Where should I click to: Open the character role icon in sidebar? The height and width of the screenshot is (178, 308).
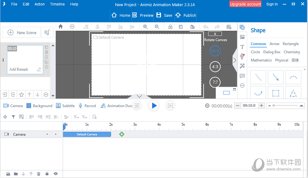tap(242, 56)
